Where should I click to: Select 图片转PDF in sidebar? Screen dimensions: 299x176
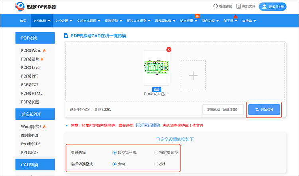(x=30, y=135)
